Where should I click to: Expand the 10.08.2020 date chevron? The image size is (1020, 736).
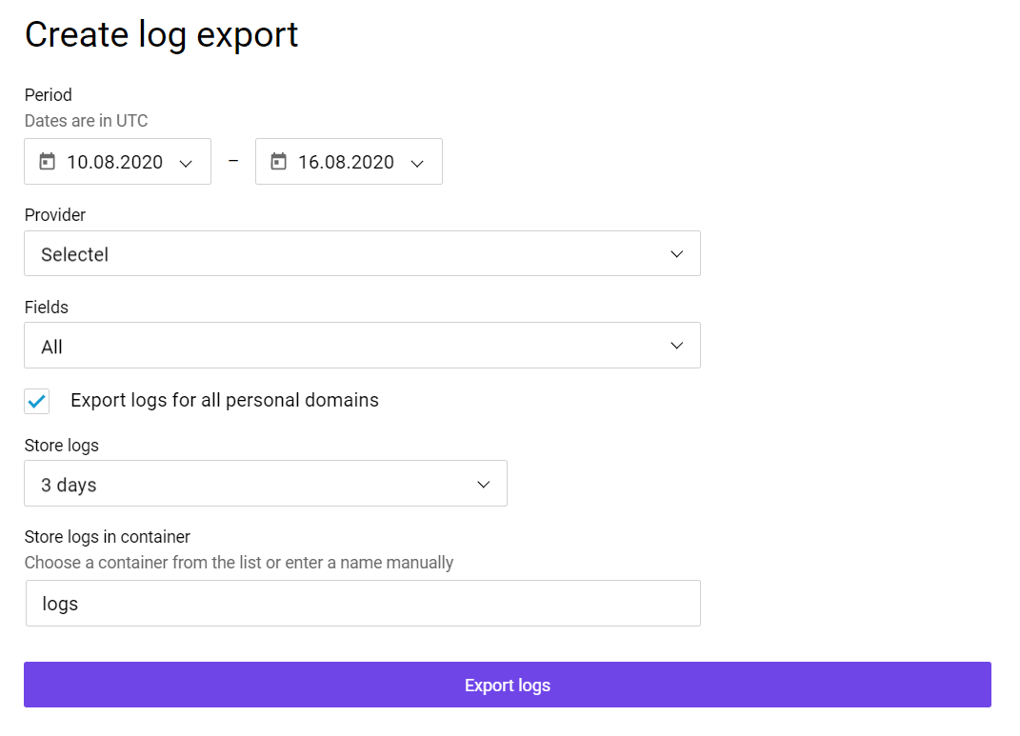pos(186,163)
